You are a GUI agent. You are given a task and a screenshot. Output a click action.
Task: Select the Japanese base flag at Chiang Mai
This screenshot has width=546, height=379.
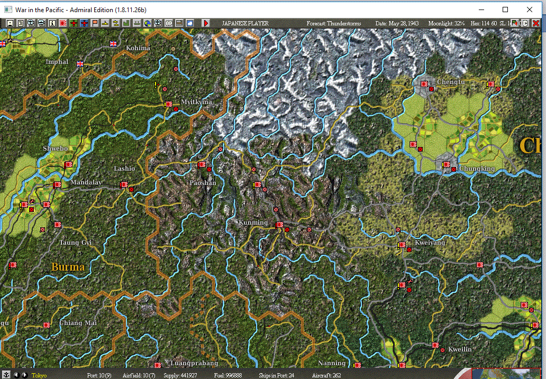[x=47, y=325]
